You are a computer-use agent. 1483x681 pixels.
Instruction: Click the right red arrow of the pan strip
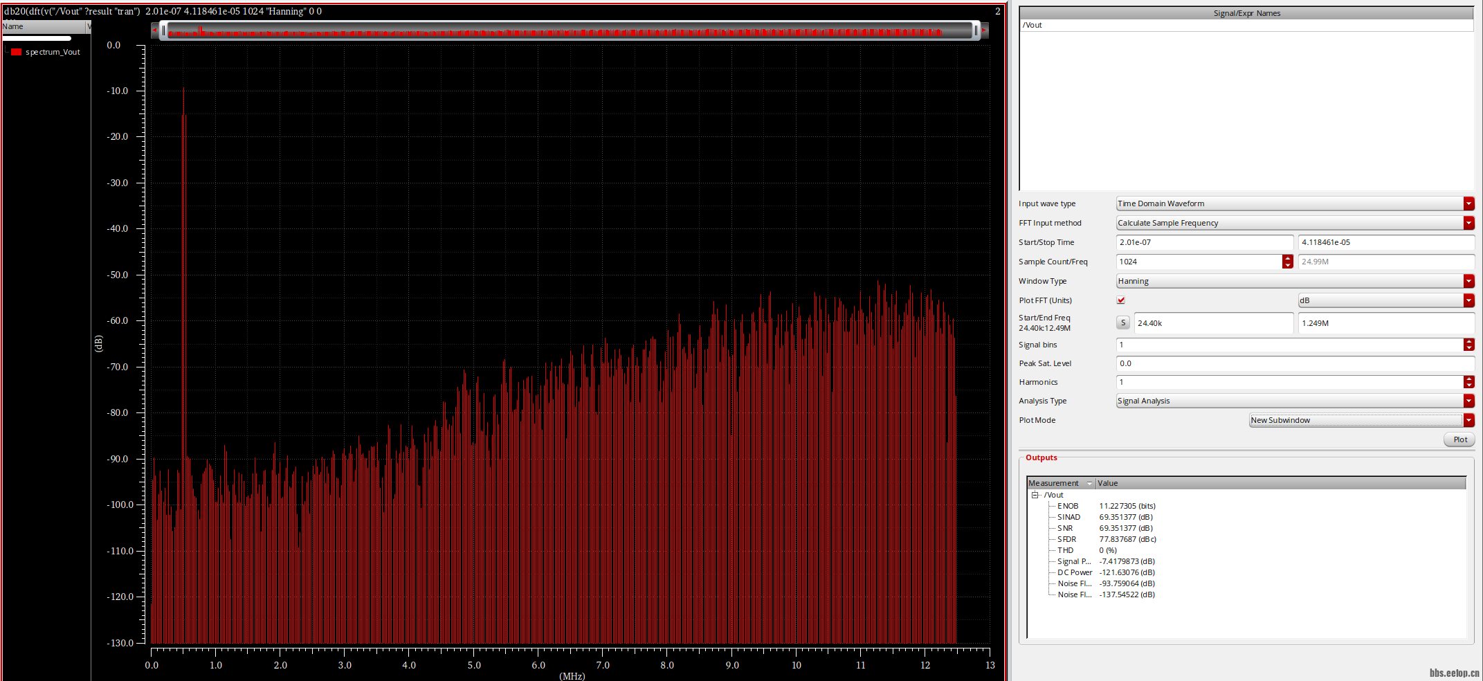pos(984,30)
